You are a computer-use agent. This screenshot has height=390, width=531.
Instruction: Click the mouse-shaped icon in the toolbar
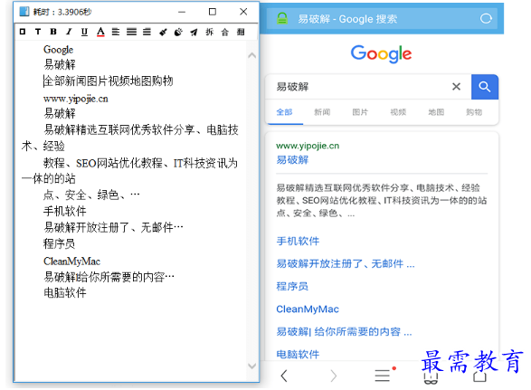coord(178,33)
